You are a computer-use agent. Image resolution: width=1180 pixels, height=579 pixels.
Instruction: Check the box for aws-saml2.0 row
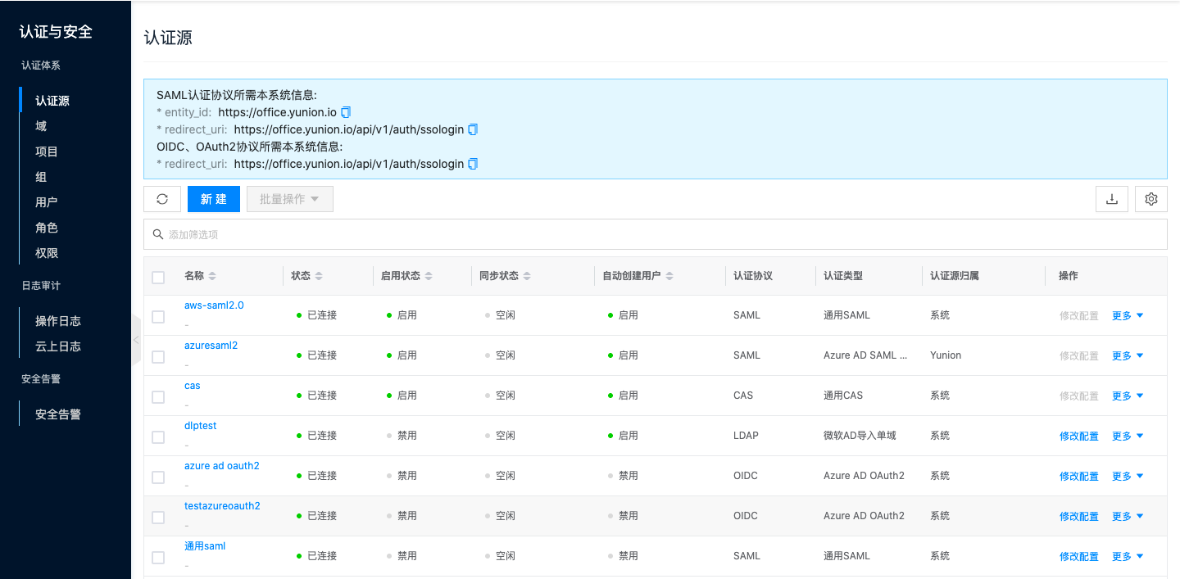tap(158, 316)
